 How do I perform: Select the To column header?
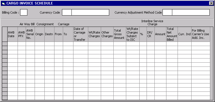click(x=68, y=34)
